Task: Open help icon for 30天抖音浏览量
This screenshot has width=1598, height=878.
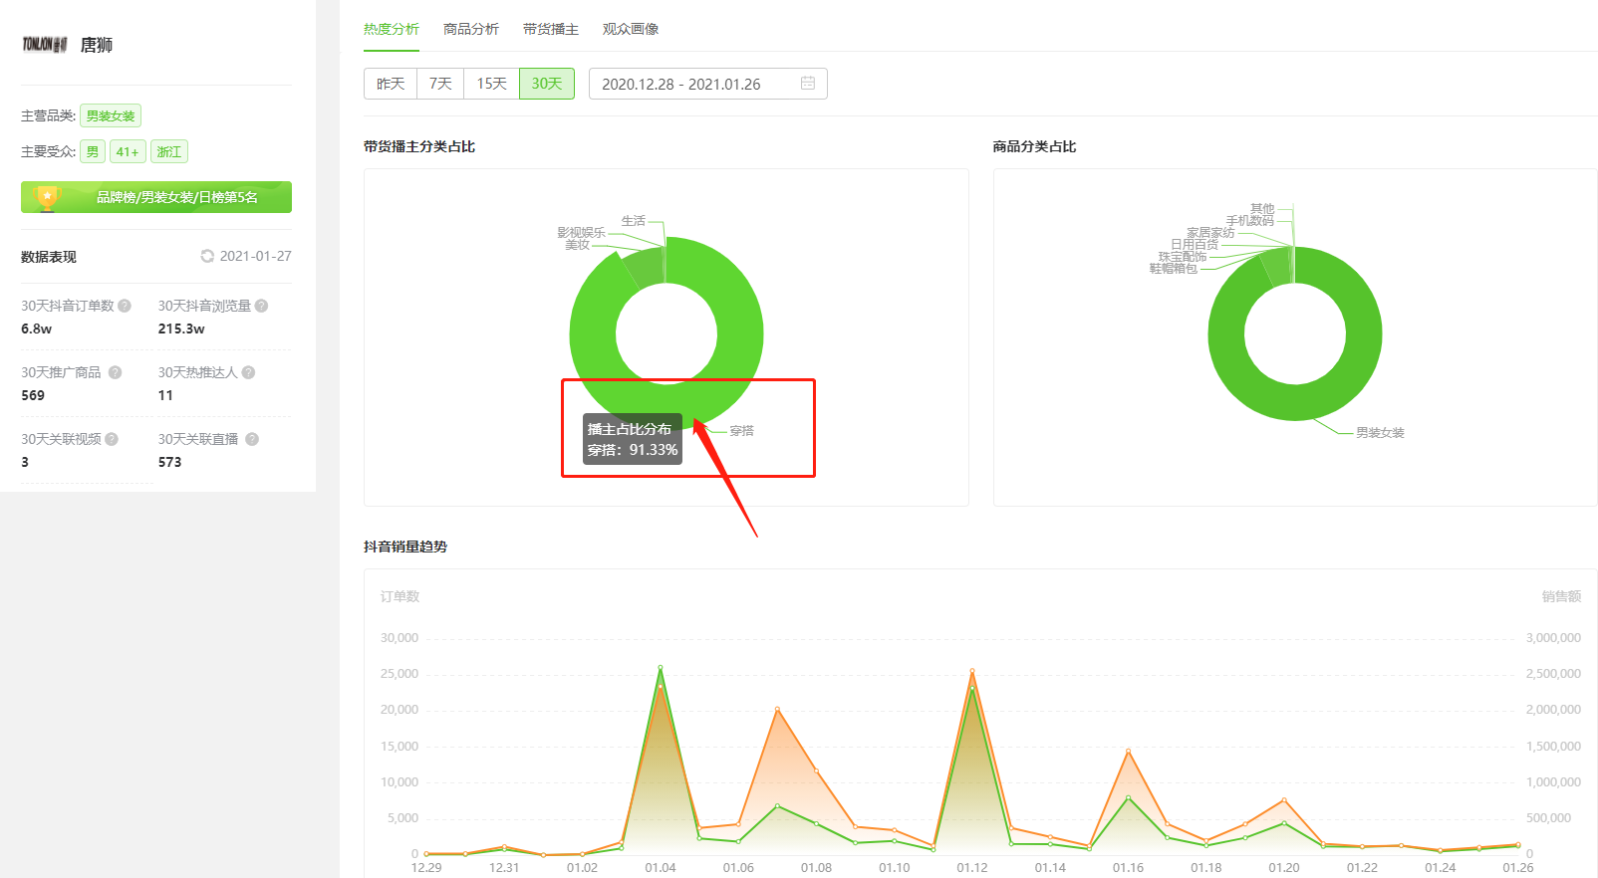Action: pos(261,306)
